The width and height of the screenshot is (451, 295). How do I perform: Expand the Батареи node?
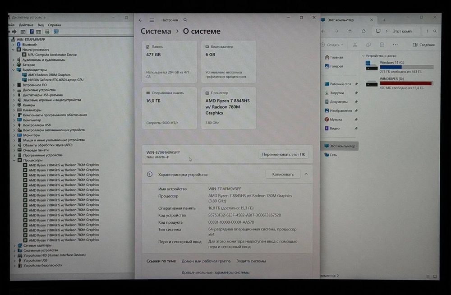tap(13, 65)
